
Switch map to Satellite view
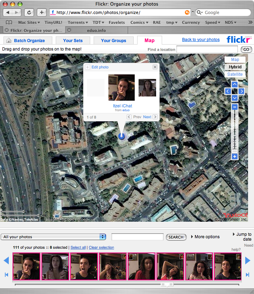coord(235,74)
